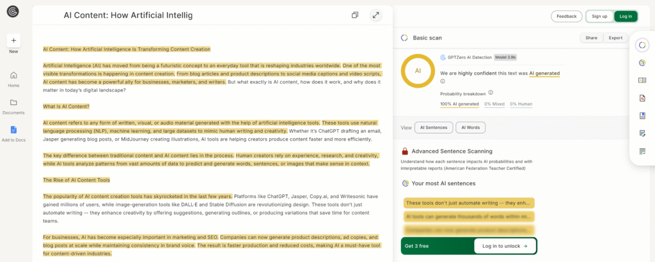Select the sentence starting These tools don't just automate

tap(469, 203)
